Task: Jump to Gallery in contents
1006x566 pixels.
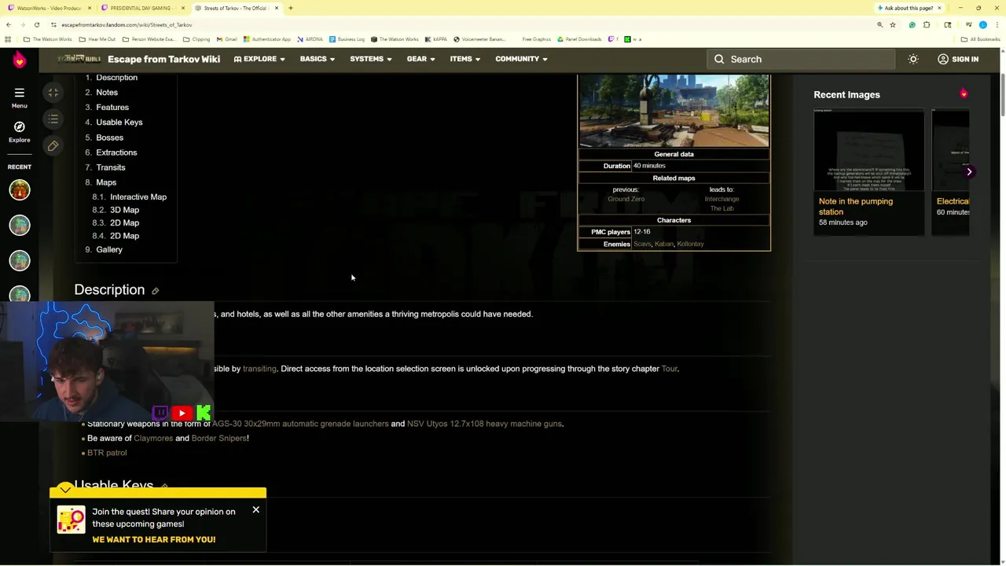Action: click(x=109, y=250)
